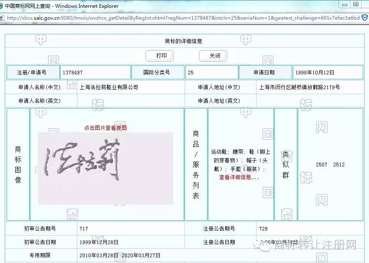Select goods list text 运动鞋；腰带

pyautogui.click(x=227, y=152)
